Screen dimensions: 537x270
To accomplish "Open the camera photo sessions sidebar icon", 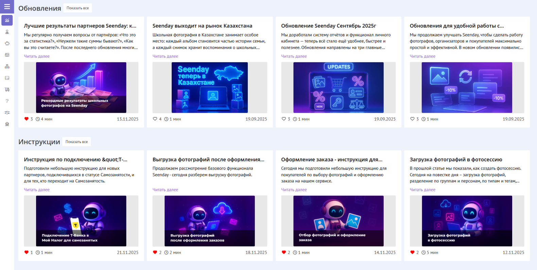I will (7, 55).
